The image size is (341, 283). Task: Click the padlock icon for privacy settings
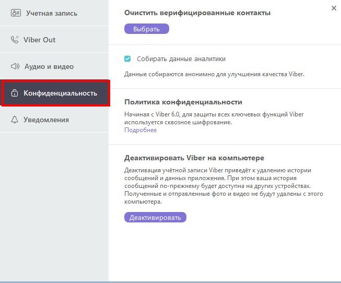point(15,93)
